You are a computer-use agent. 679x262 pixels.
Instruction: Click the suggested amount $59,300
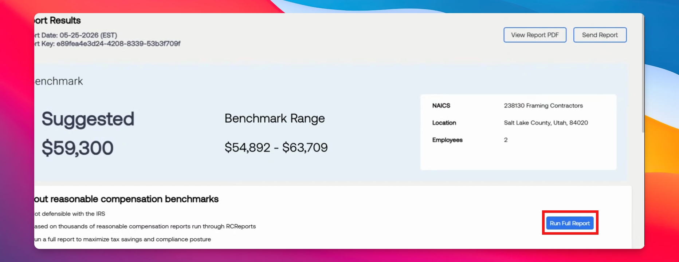tap(78, 148)
